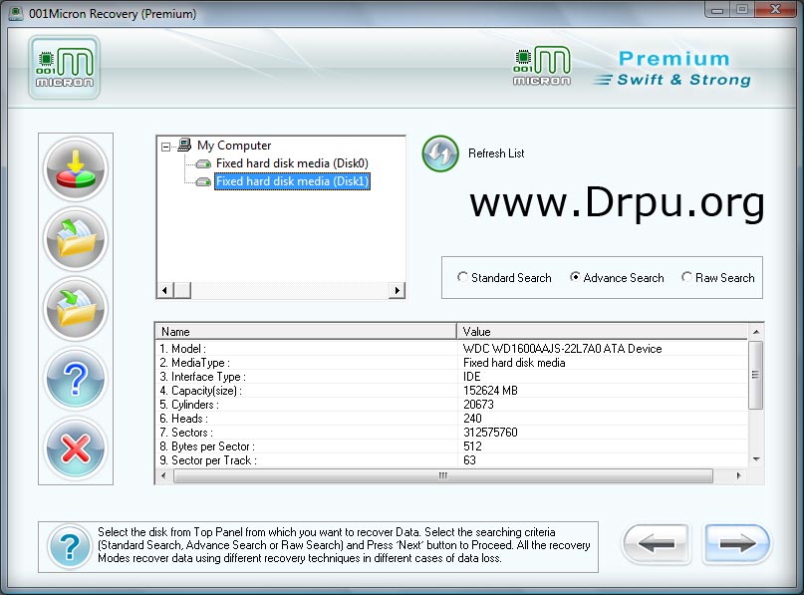Click the next arrow button

pos(736,544)
